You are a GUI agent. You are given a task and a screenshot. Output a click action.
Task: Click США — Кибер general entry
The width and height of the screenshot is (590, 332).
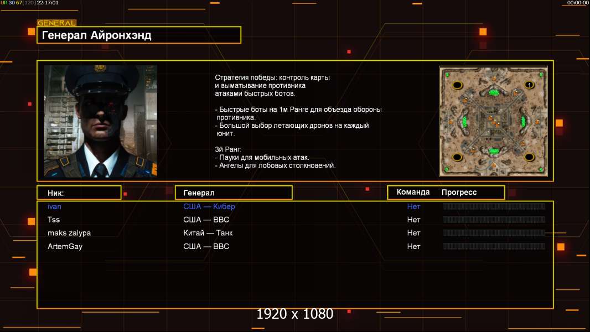tap(209, 206)
